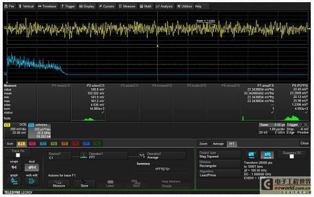This screenshot has width=314, height=197.
Task: Click the FFT operator icon
Action: 84,156
